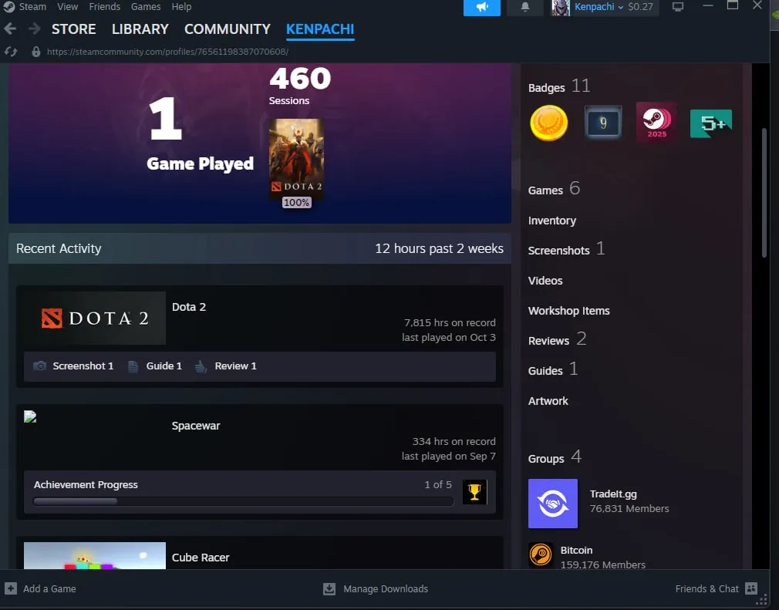Image resolution: width=779 pixels, height=610 pixels.
Task: Switch to the COMMUNITY tab
Action: (228, 29)
